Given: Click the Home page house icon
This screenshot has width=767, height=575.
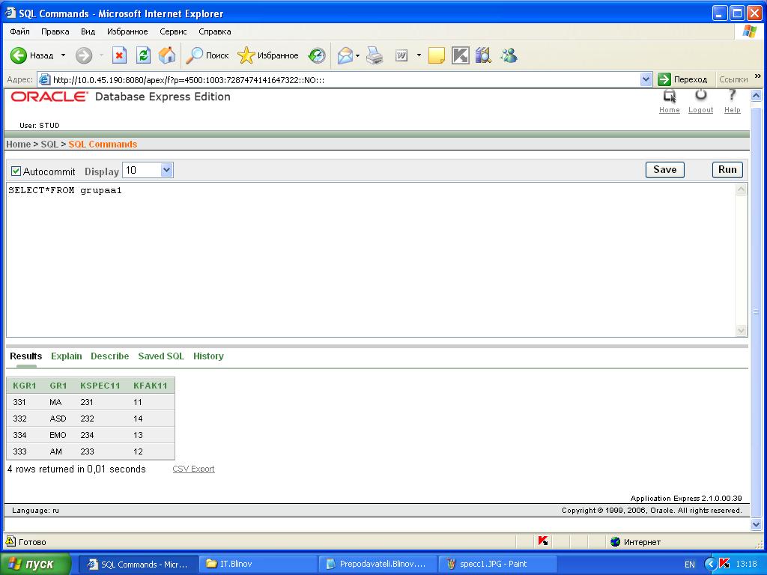Looking at the screenshot, I should [167, 55].
